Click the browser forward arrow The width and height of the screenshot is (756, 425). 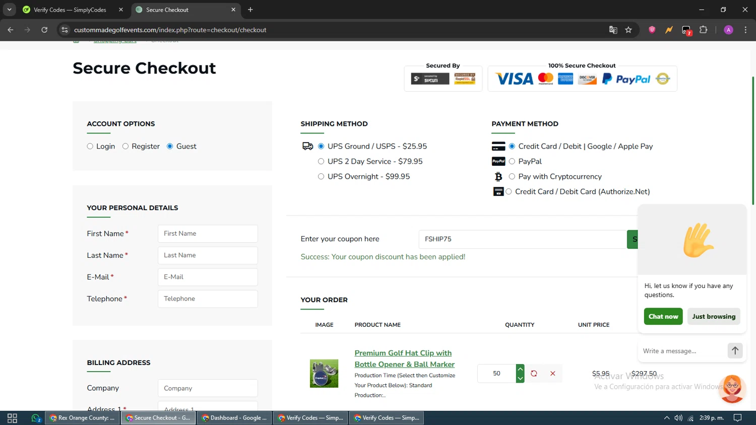[27, 30]
